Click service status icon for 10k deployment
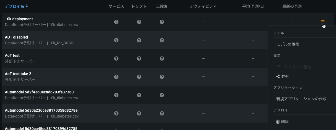 point(116,22)
